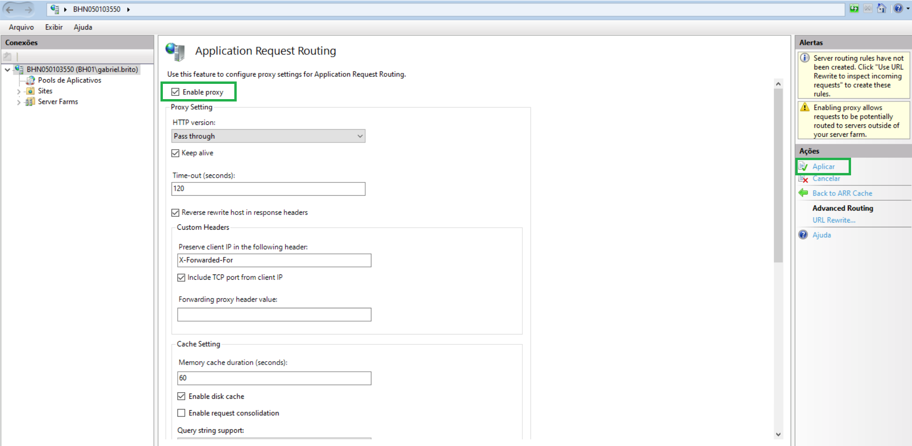Click the connect icon in the Conexões toolbar

[8, 56]
